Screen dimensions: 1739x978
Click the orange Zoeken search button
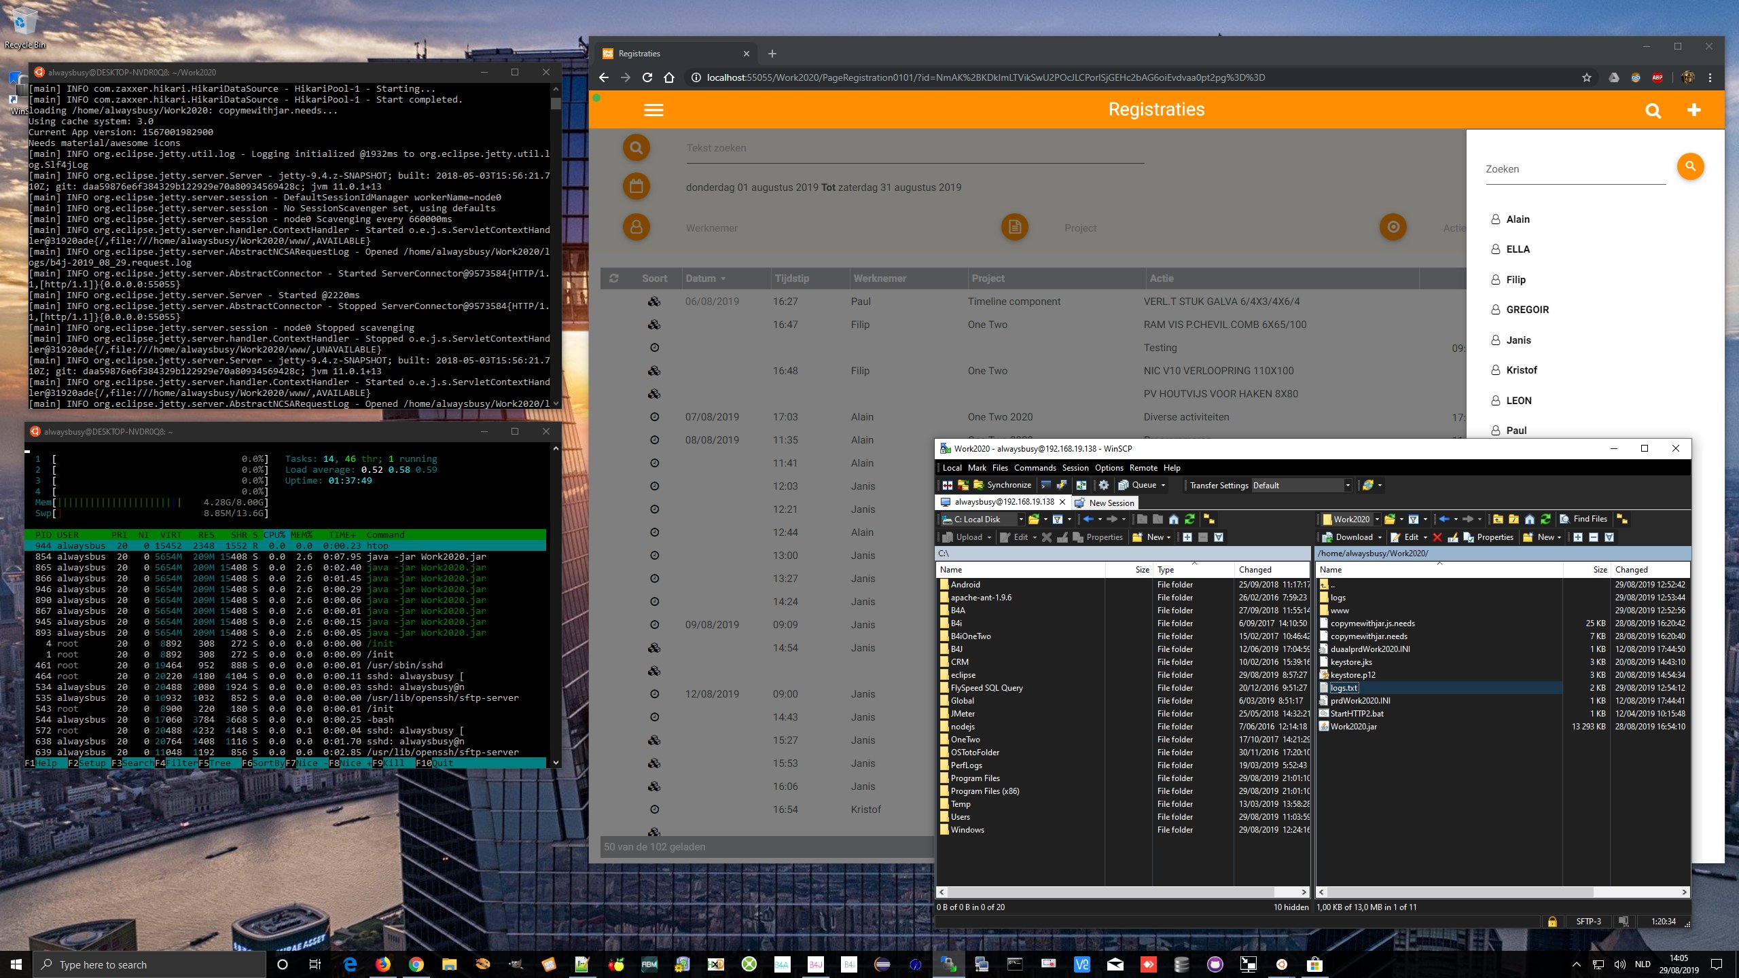[x=1690, y=166]
